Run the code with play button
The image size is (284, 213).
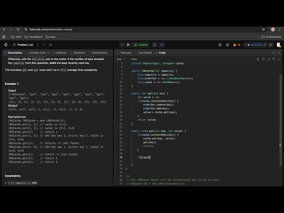click(x=128, y=45)
